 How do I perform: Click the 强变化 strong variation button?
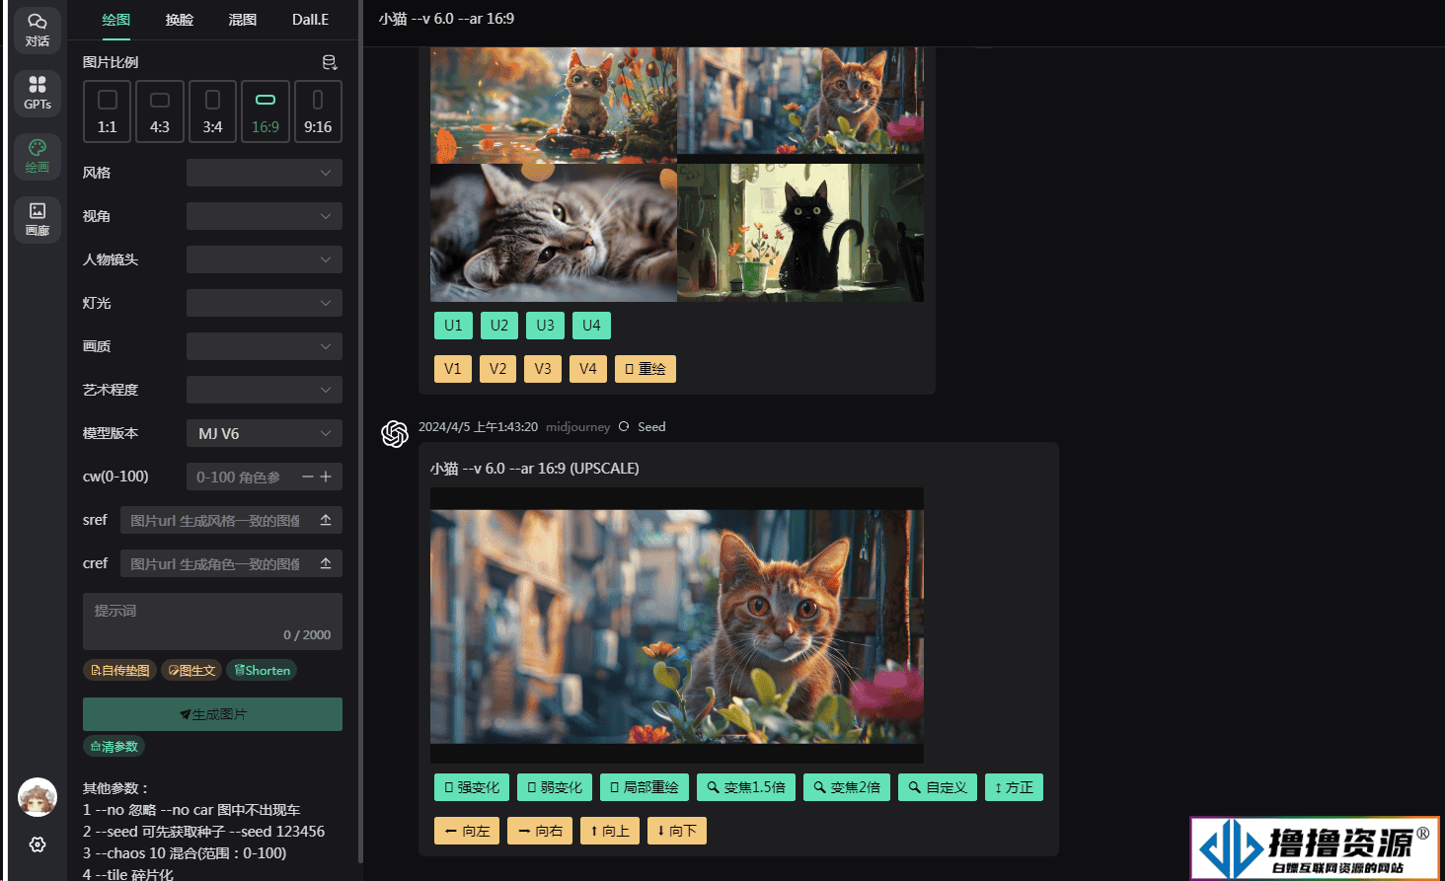(472, 787)
